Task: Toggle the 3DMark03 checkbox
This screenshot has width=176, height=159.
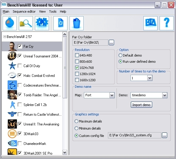Action: 20,134
